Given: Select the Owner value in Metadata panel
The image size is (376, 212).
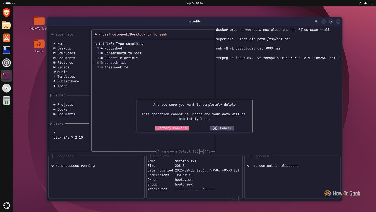Looking at the screenshot, I should [184, 180].
